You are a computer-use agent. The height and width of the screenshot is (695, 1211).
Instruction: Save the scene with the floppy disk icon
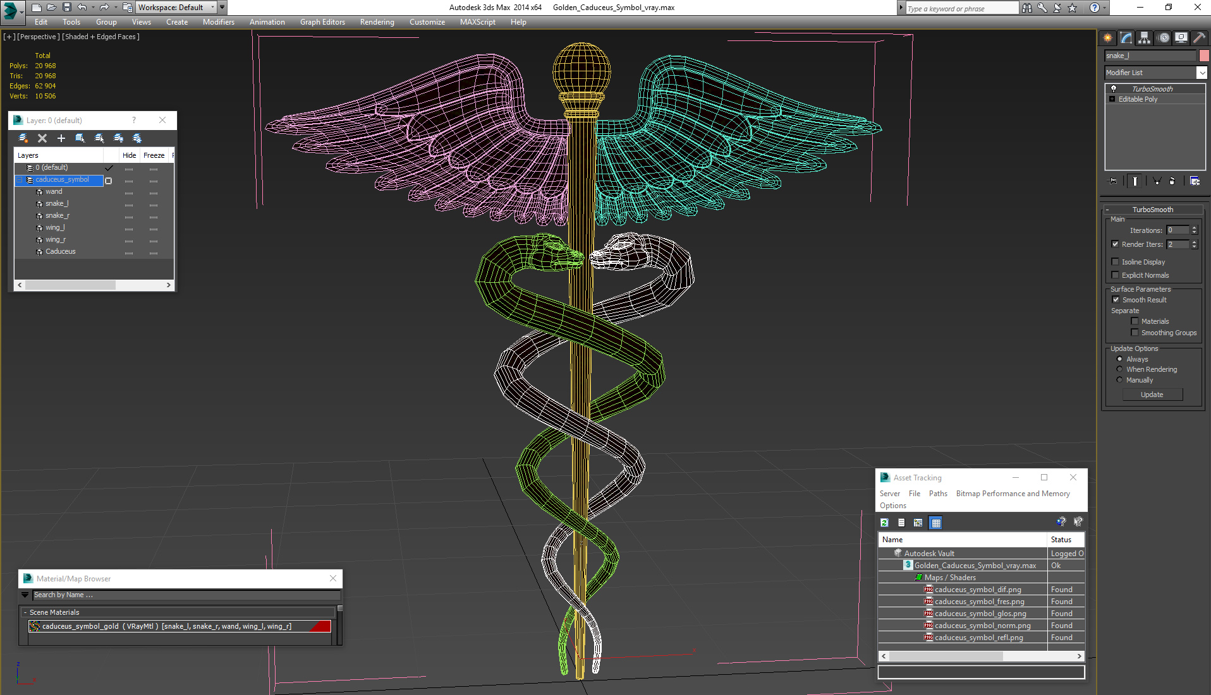[66, 8]
